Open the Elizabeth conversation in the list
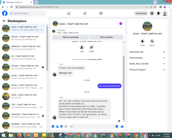The image size is (172, 138). pos(23,125)
